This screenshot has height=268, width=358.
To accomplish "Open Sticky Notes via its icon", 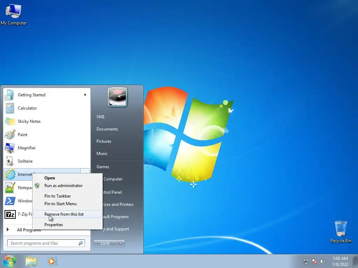I will (x=10, y=121).
